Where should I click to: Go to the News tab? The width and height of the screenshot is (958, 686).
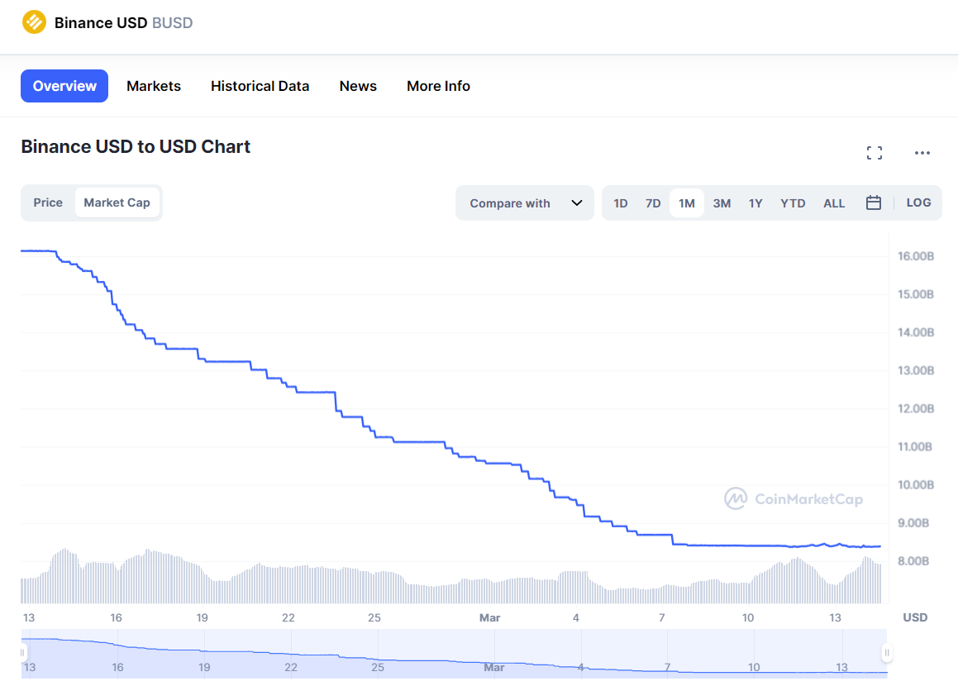click(358, 86)
